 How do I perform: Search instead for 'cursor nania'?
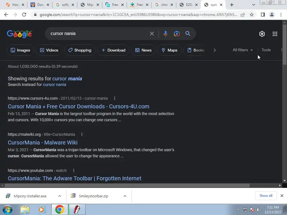click(x=55, y=85)
